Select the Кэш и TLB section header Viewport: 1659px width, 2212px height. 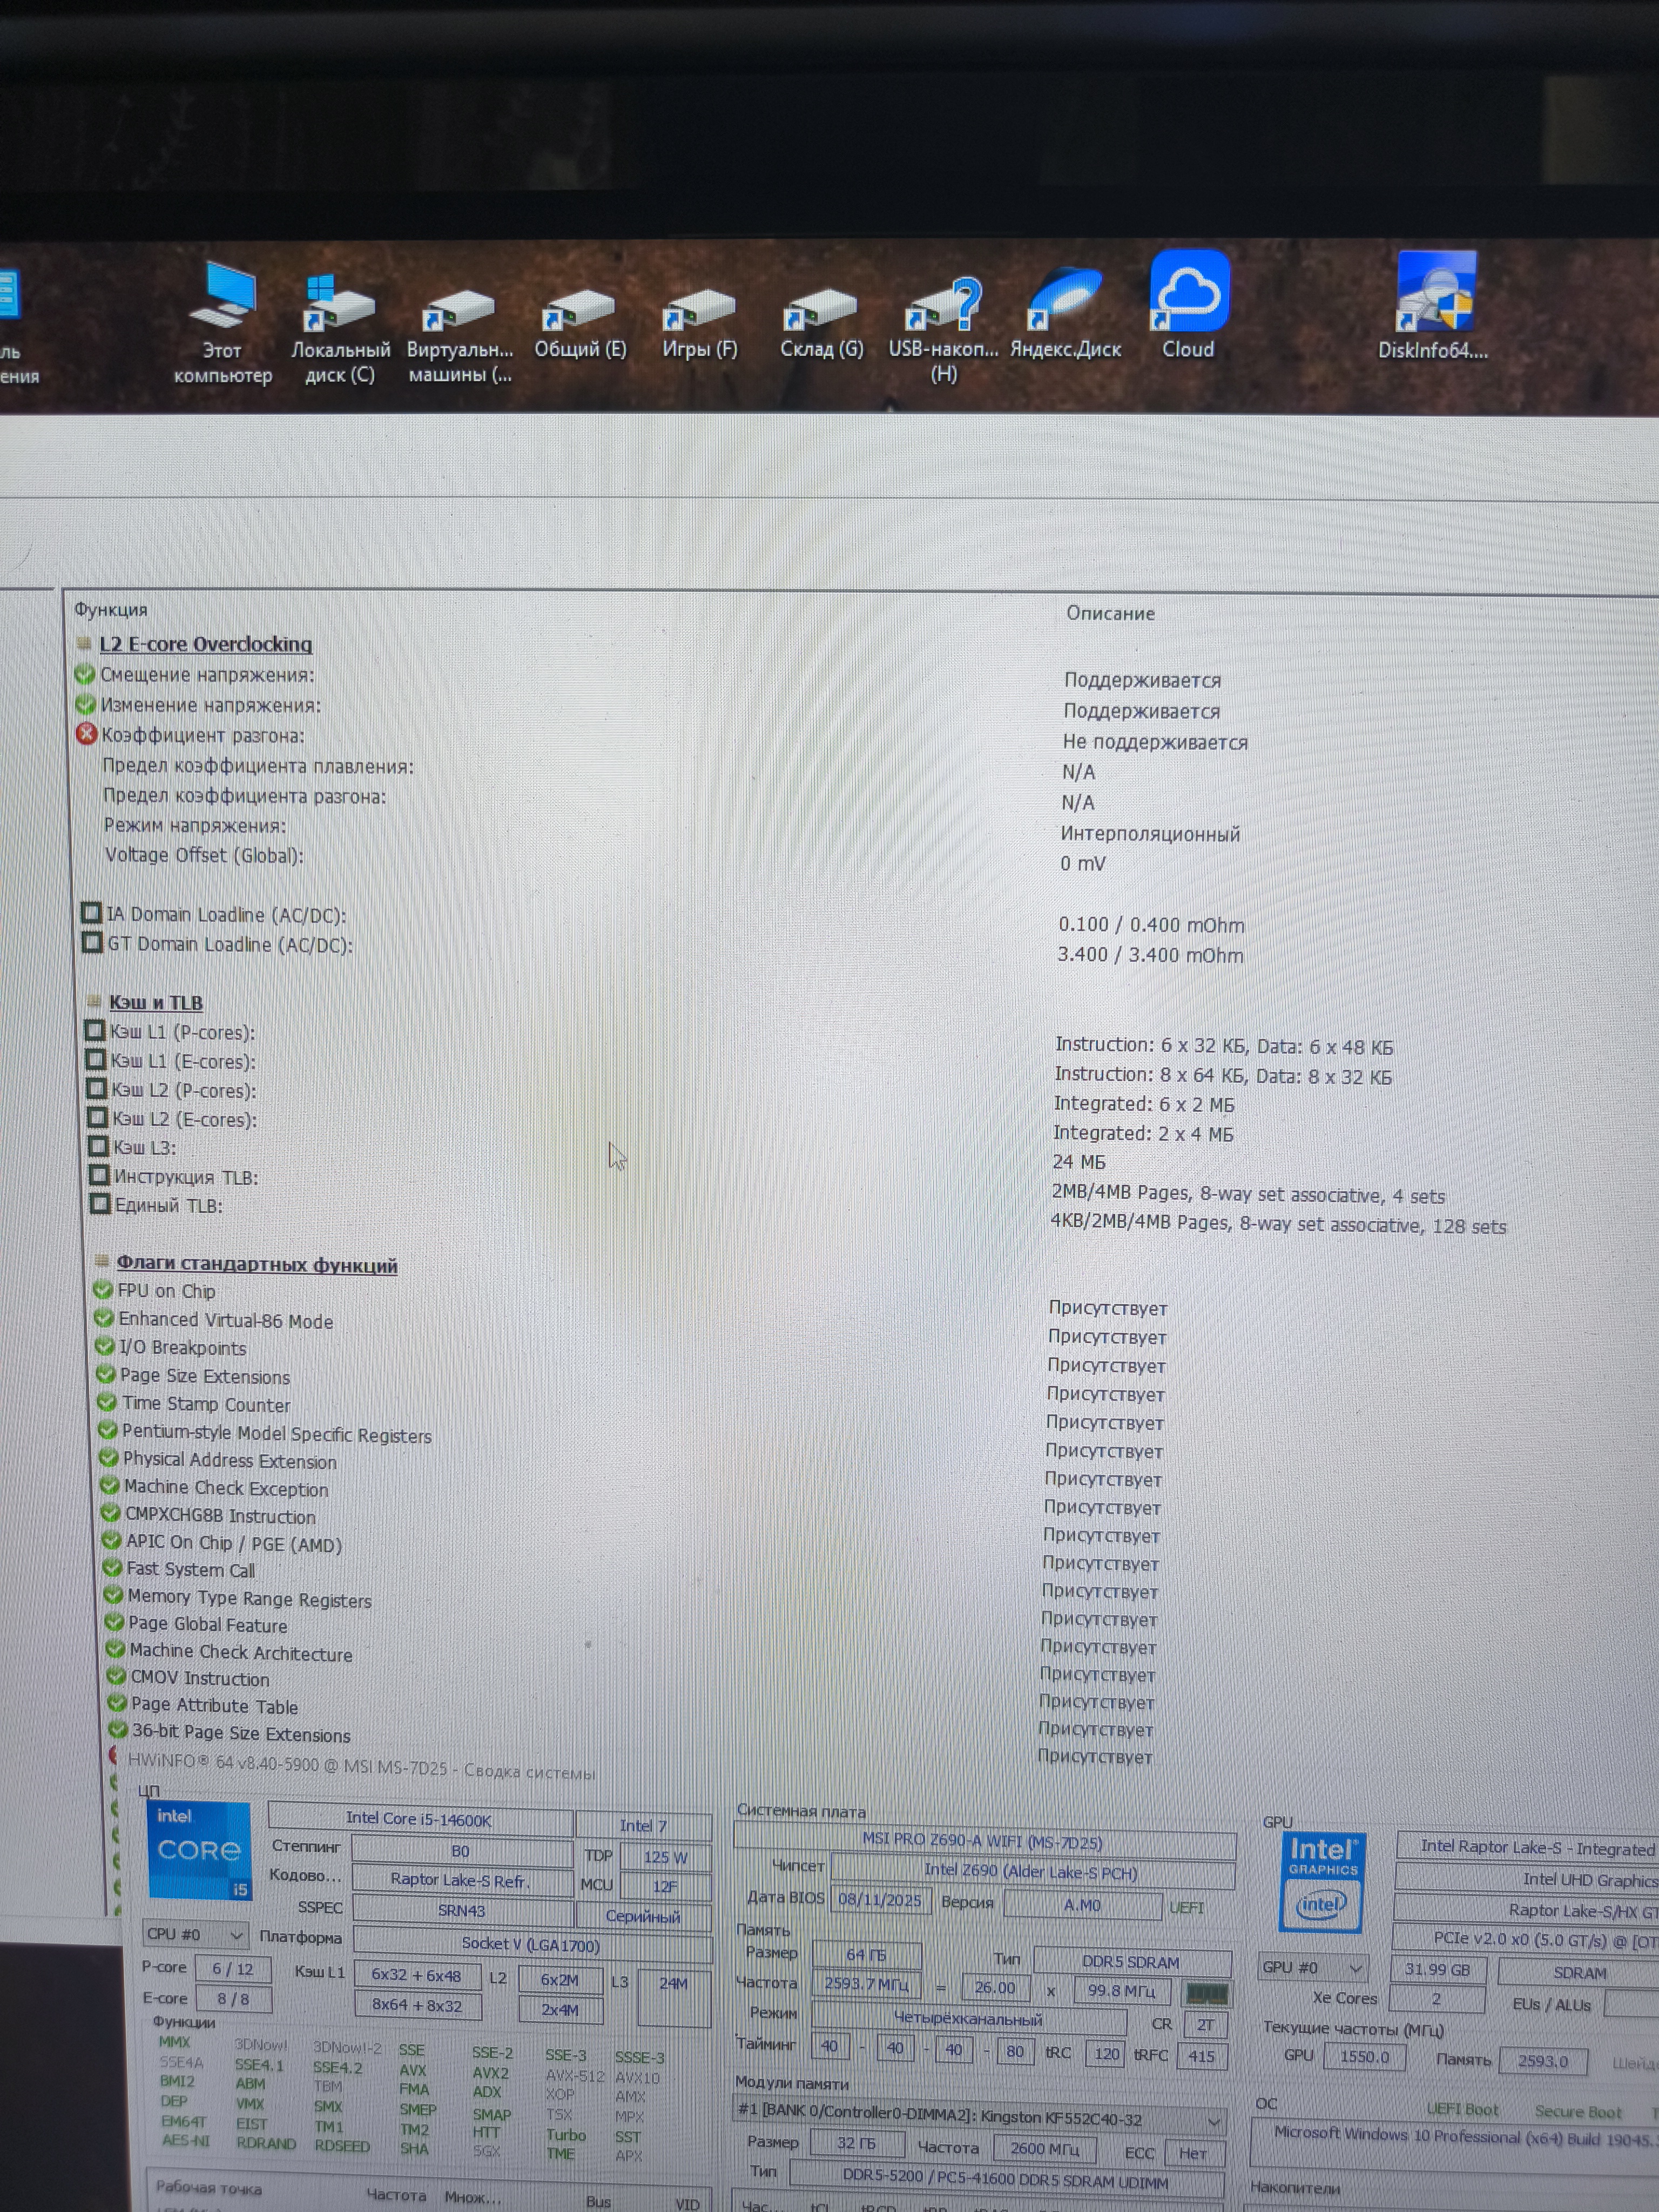coord(155,1002)
